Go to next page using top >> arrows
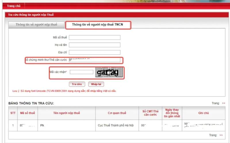Viewport: 230px width, 143px height. pyautogui.click(x=223, y=103)
